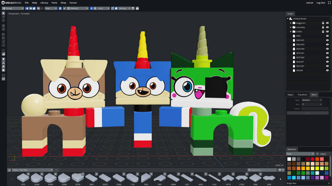Viewport: 332px width, 186px height.
Task: Select the arrow selection tool
Action: pyautogui.click(x=3, y=13)
